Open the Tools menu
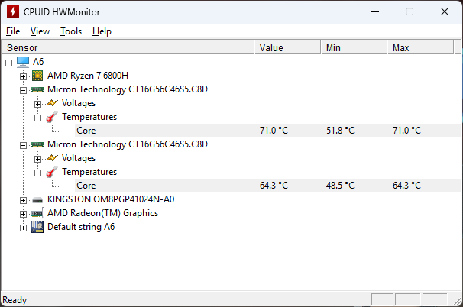 coord(71,31)
